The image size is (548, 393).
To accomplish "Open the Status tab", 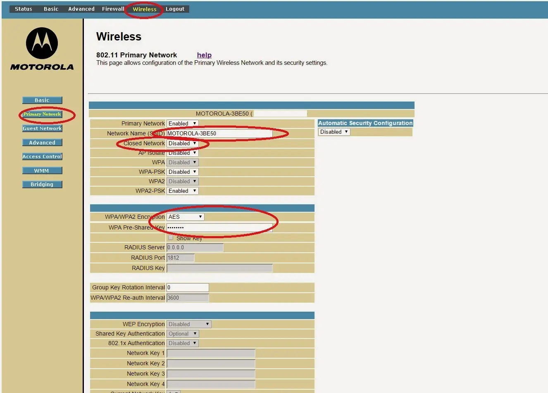I will pyautogui.click(x=24, y=9).
